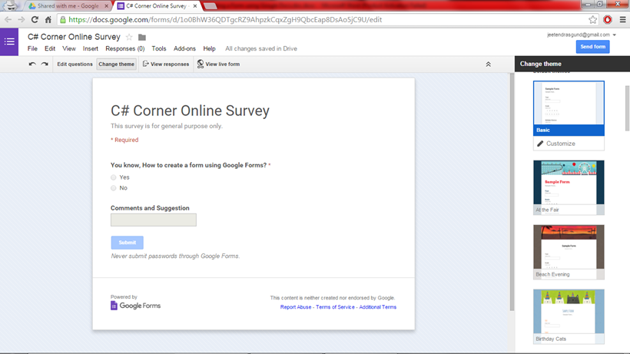Open the Chrome hamburger menu
Screen dimensions: 630x354
[622, 20]
